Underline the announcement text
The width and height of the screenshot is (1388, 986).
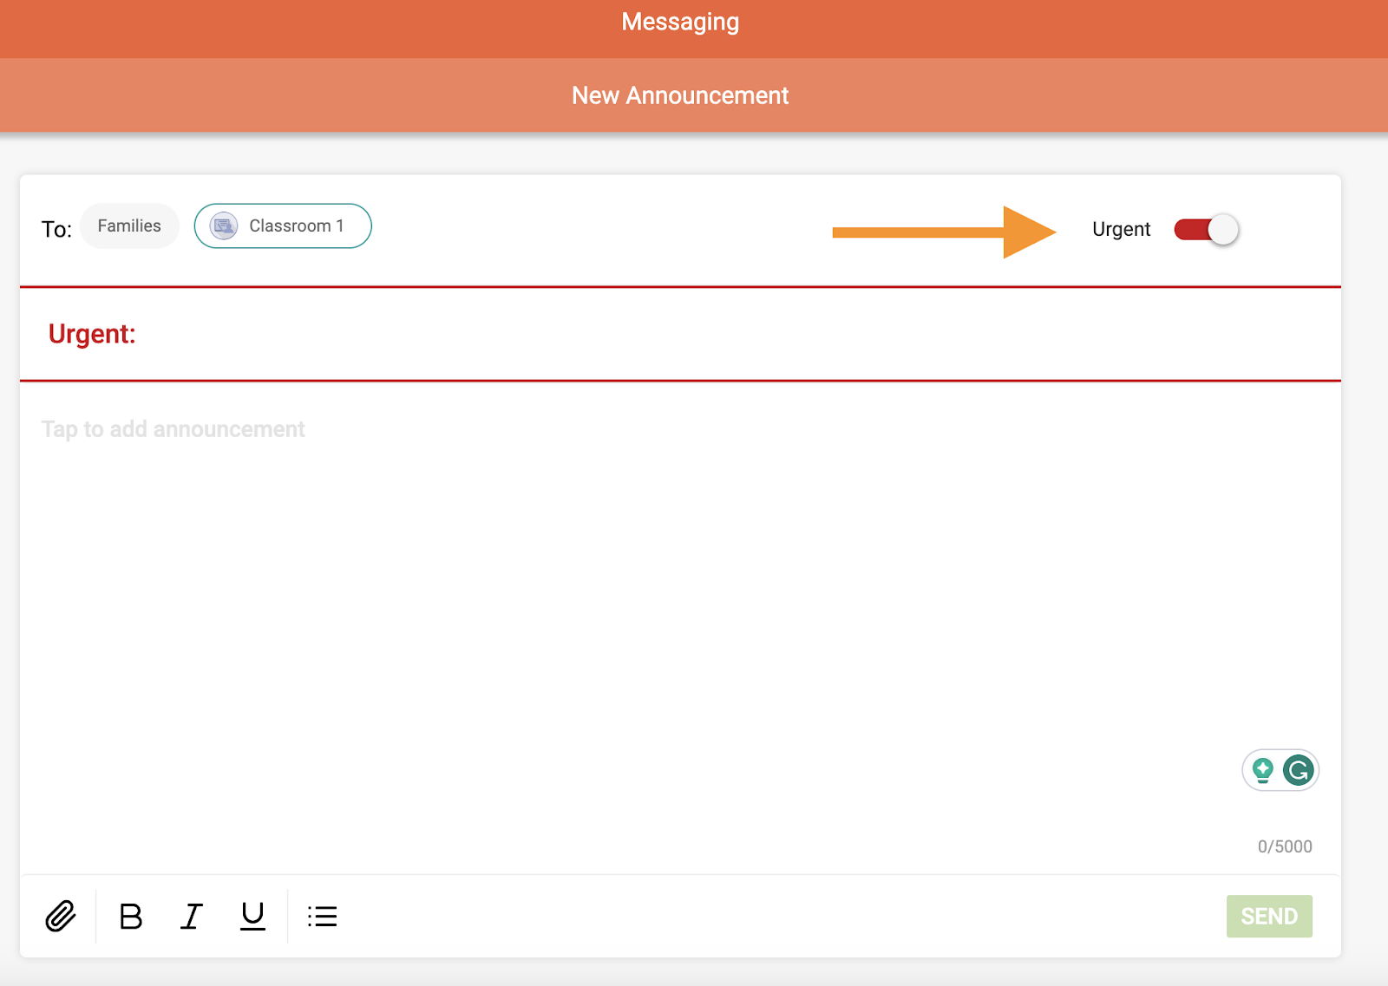(252, 916)
